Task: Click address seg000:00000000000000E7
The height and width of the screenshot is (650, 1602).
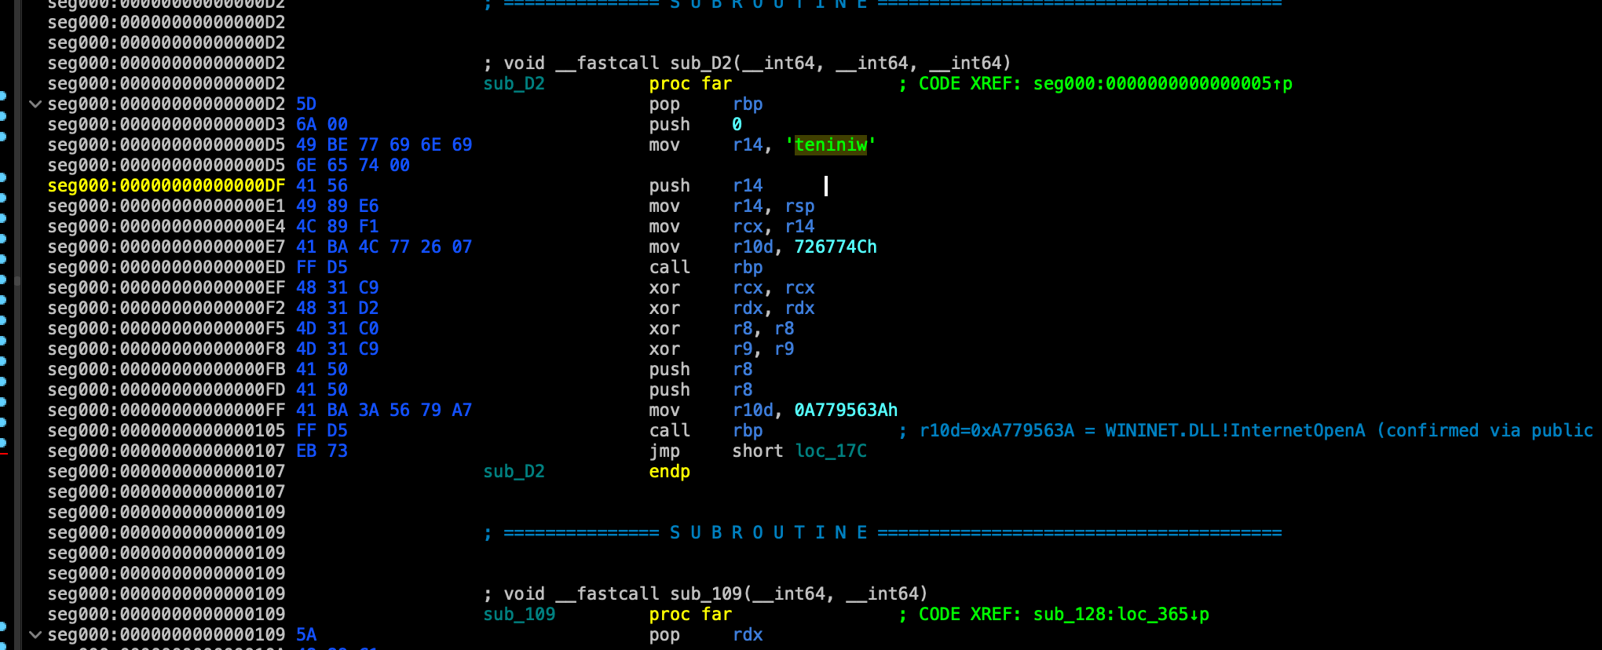Action: 166,246
